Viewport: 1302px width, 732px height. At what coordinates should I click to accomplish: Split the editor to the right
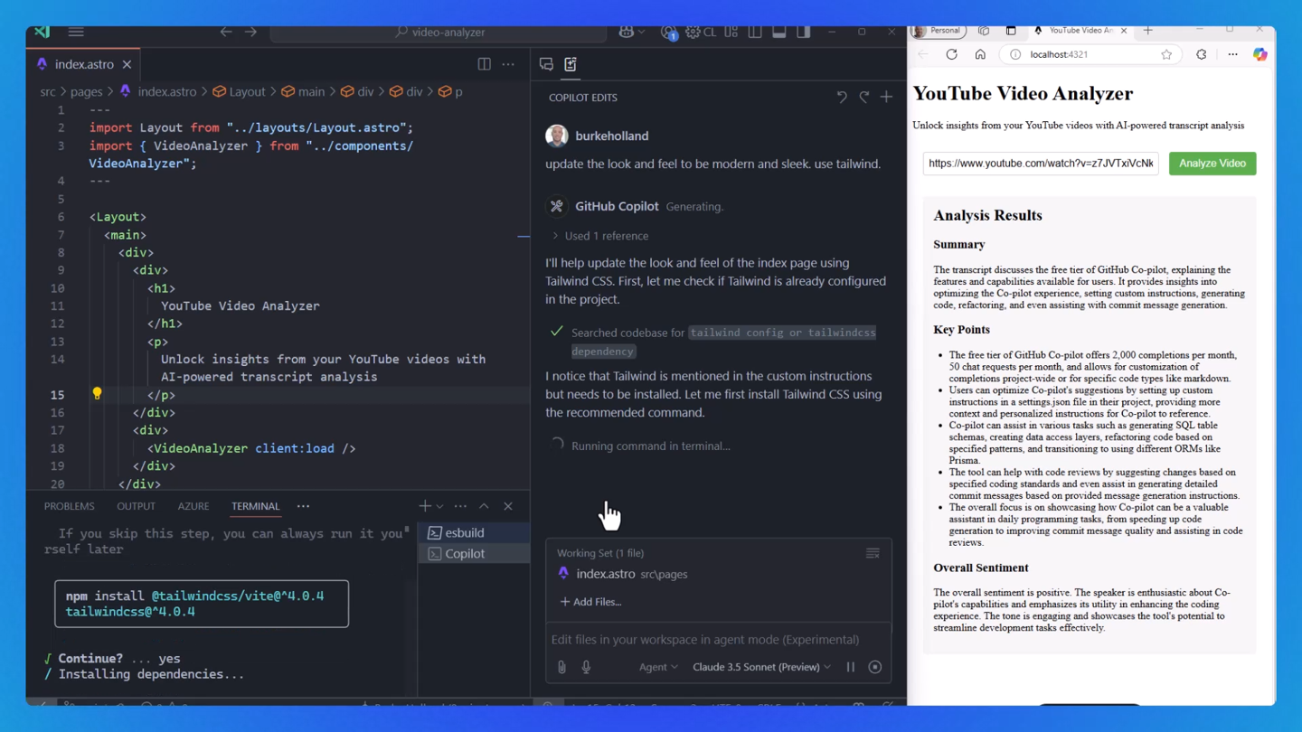(484, 64)
